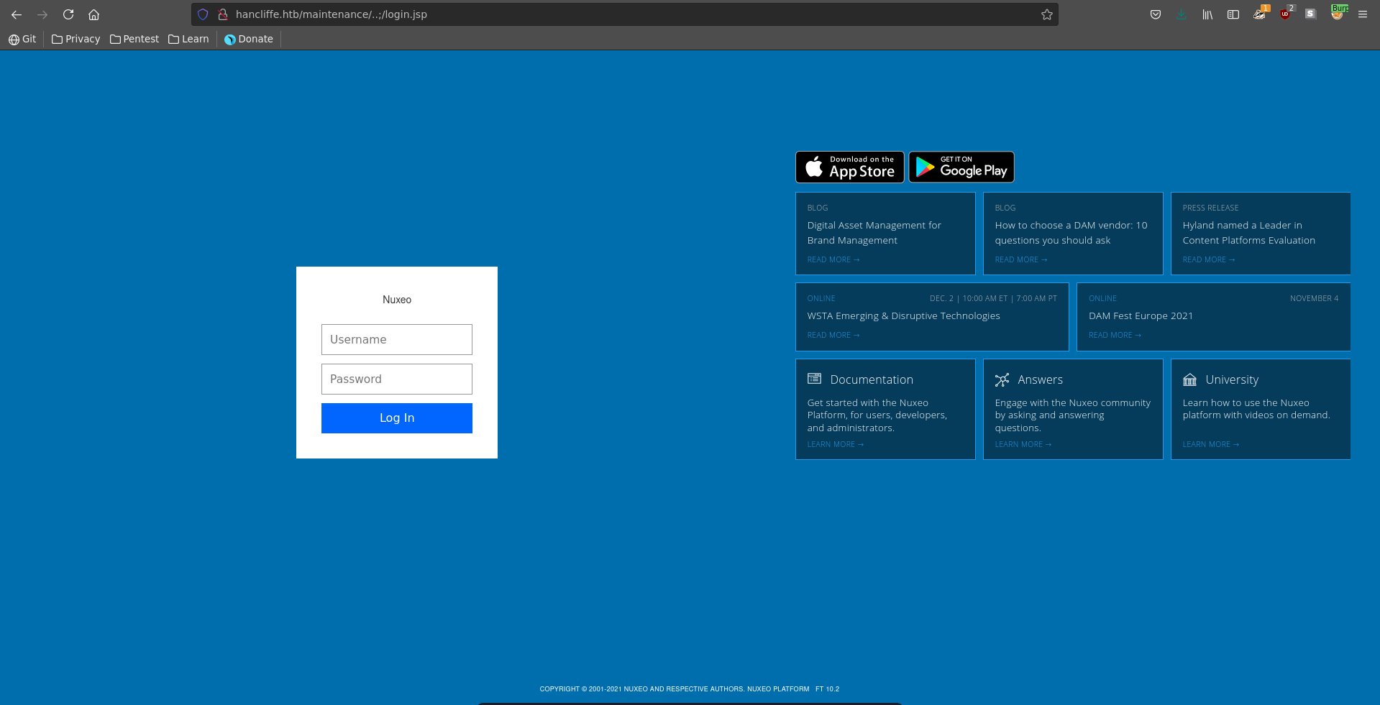The width and height of the screenshot is (1380, 705).
Task: Open the Library bookmarks and history icon
Action: pos(1207,14)
